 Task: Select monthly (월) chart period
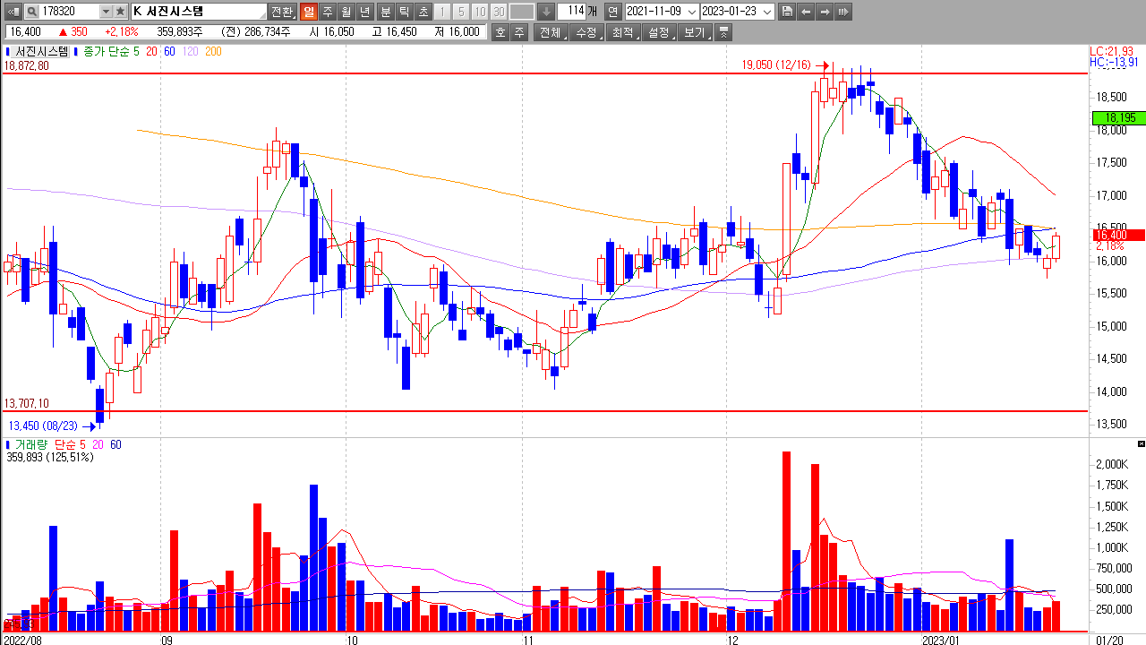346,12
